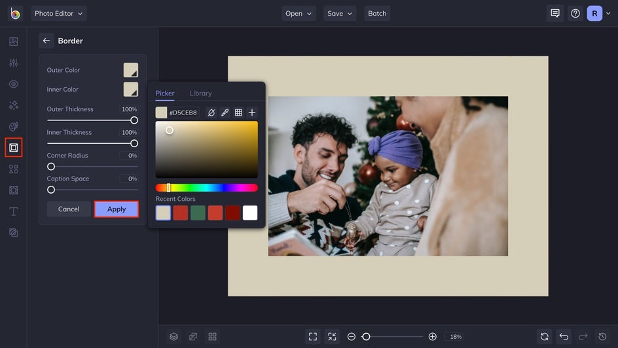Screen dimensions: 618x348
Task: Open the color grid palette icon
Action: click(x=238, y=113)
